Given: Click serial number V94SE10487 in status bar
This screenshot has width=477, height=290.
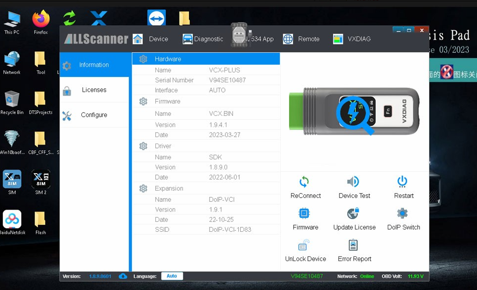Looking at the screenshot, I should (307, 276).
